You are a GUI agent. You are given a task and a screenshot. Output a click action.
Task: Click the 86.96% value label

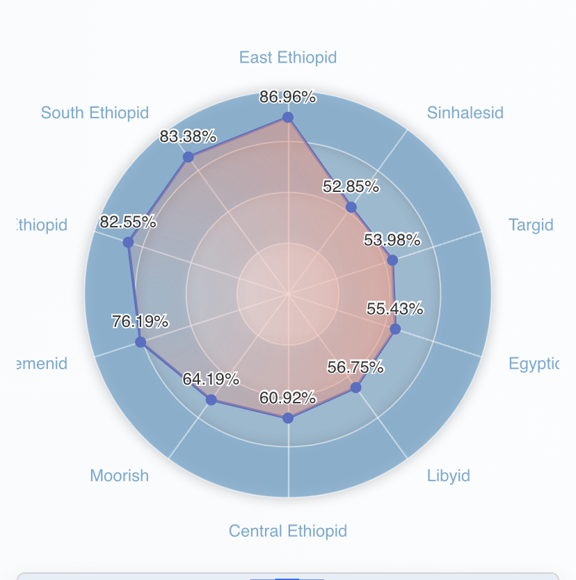tap(287, 97)
